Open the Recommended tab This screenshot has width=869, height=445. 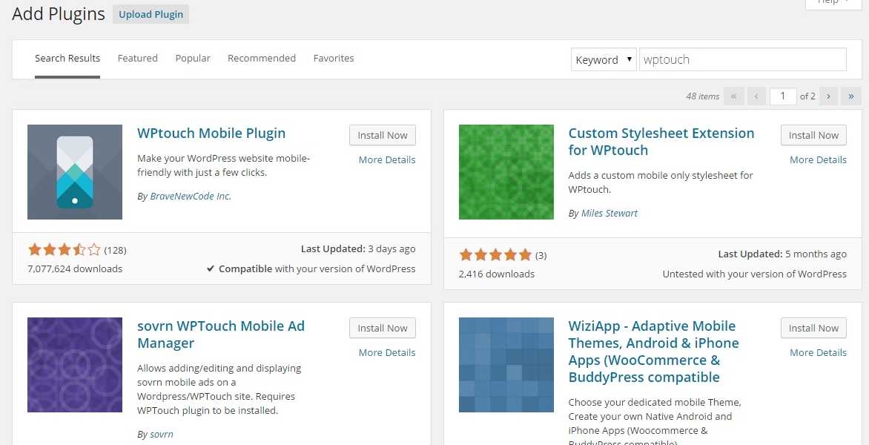tap(261, 58)
